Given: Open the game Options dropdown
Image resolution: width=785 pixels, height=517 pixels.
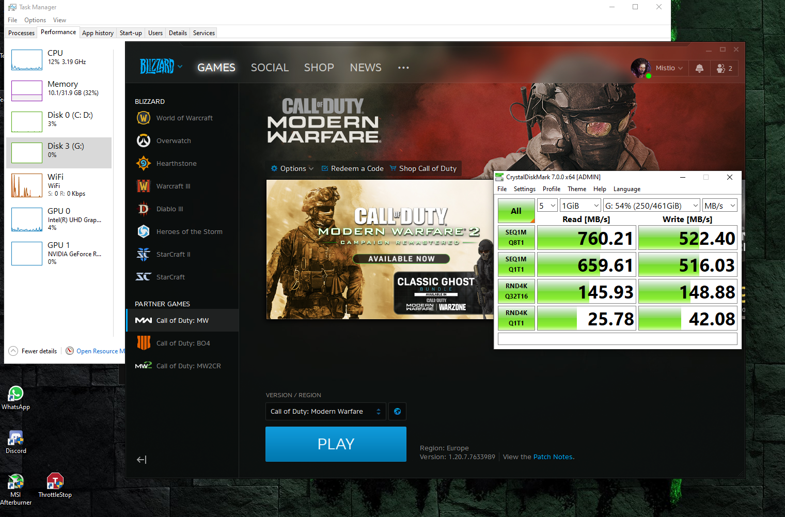Looking at the screenshot, I should [292, 168].
